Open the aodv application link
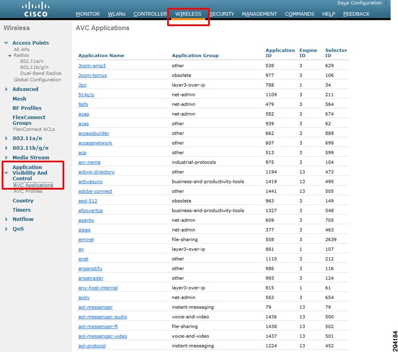This screenshot has height=352, width=398. (84, 297)
